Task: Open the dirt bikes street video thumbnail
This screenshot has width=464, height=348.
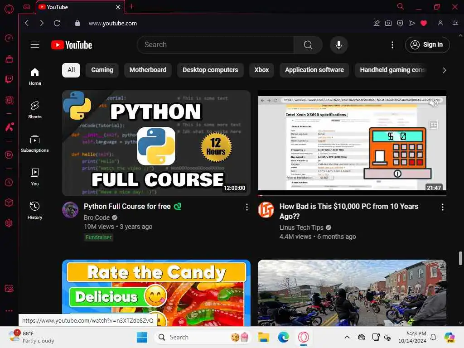Action: pyautogui.click(x=352, y=293)
